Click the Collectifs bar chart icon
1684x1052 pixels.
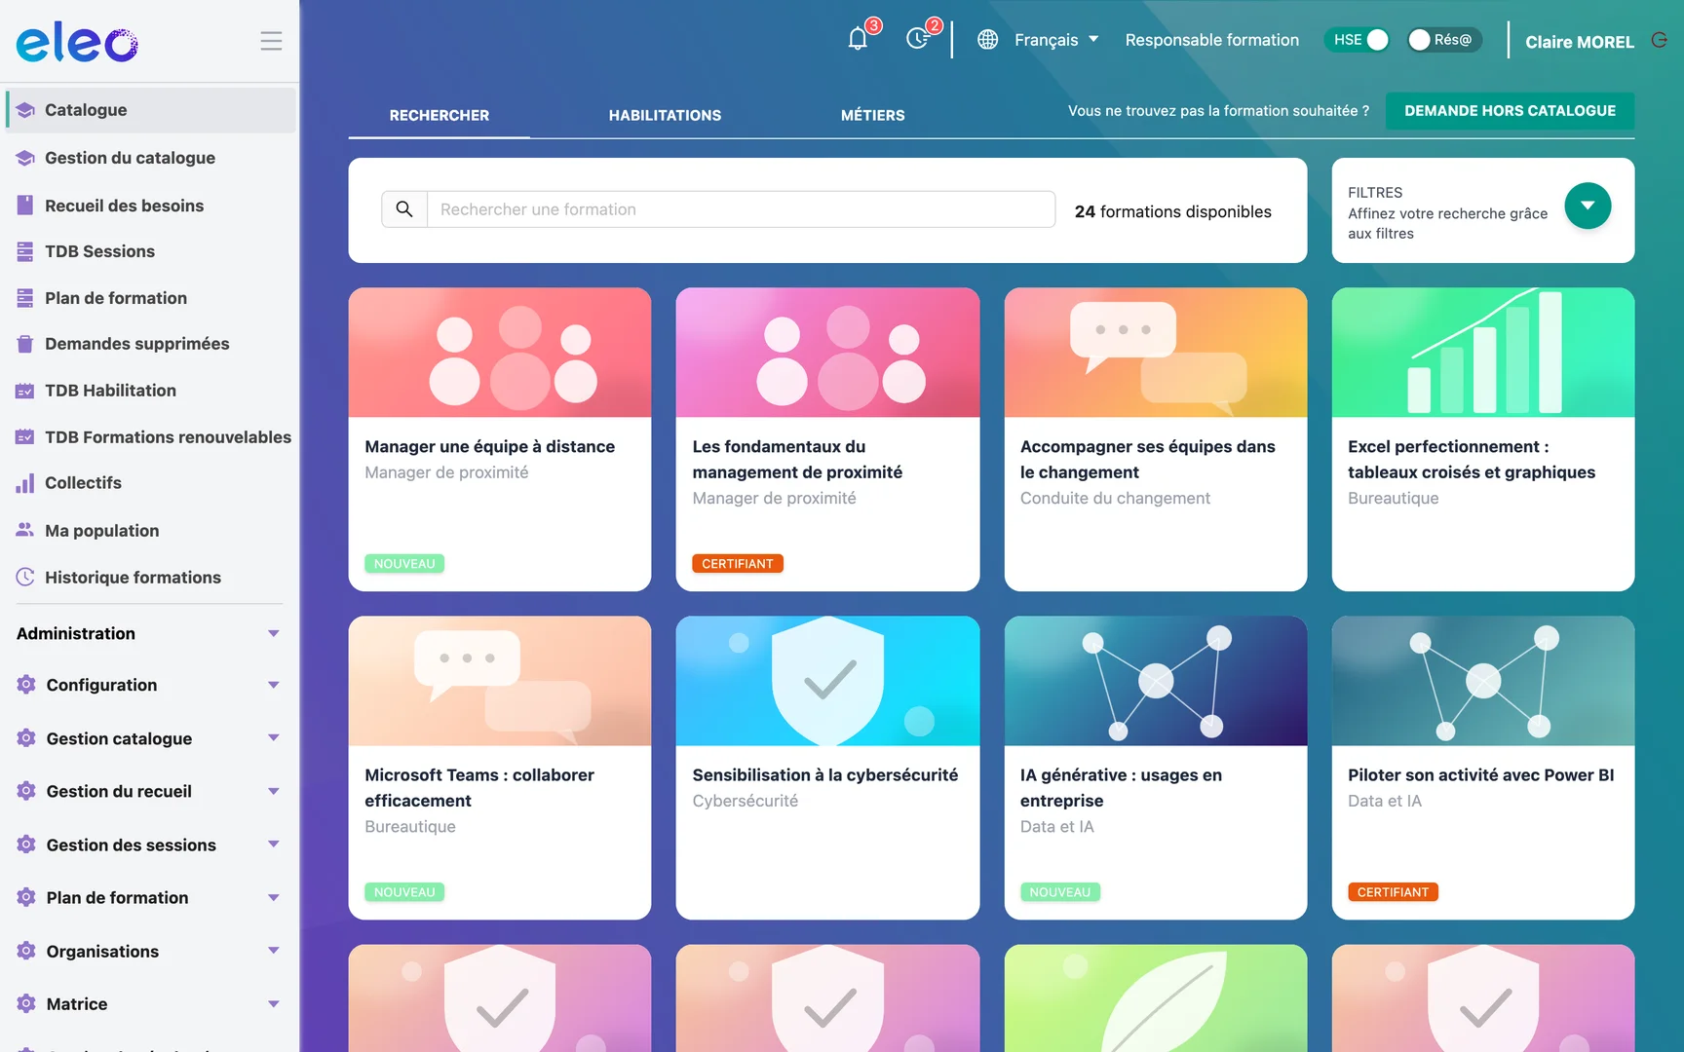coord(25,482)
